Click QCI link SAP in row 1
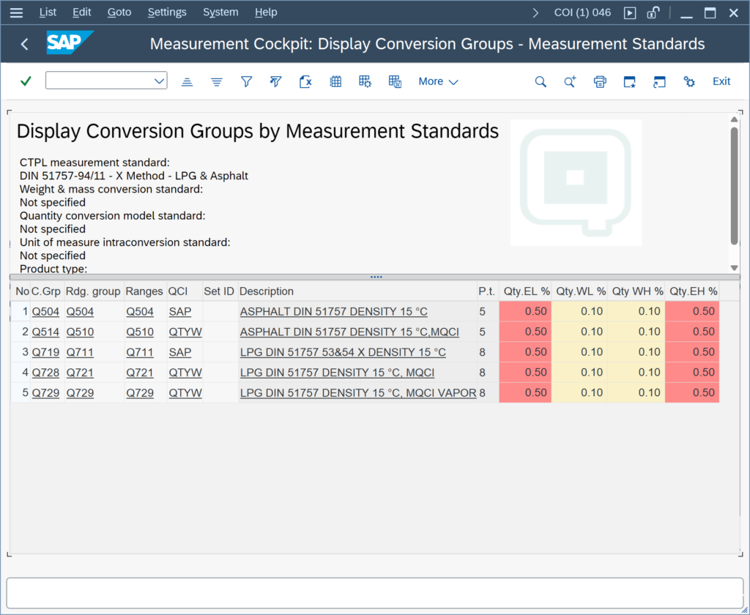This screenshot has width=750, height=615. [x=180, y=312]
